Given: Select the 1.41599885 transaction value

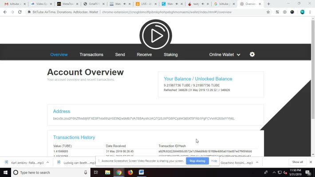Looking at the screenshot, I should click(61, 151).
